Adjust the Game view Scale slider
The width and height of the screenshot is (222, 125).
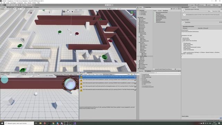click(x=32, y=74)
